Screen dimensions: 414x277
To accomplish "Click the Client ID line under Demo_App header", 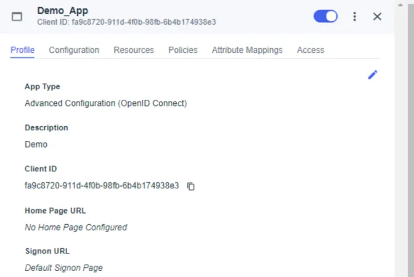I will (x=126, y=22).
